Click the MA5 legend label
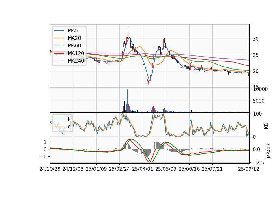Screen dimensions: 277x199 pos(73,31)
